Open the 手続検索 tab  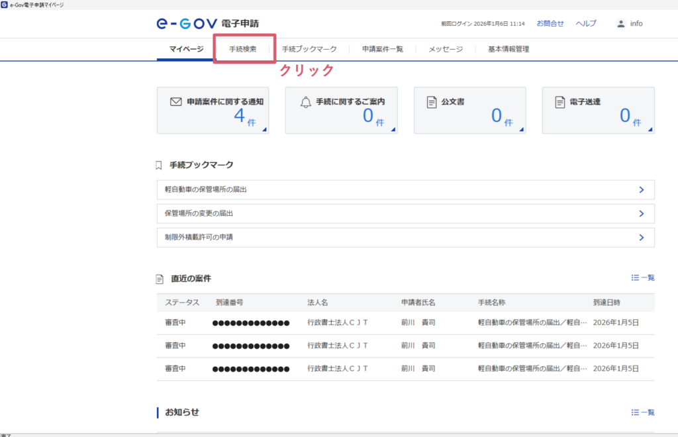(243, 49)
